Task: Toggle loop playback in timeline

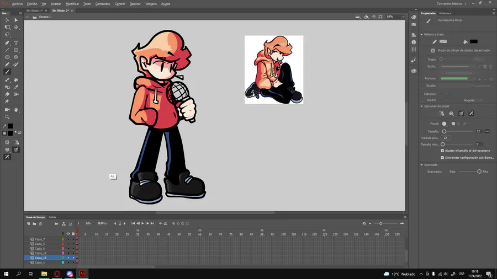Action: point(166,224)
